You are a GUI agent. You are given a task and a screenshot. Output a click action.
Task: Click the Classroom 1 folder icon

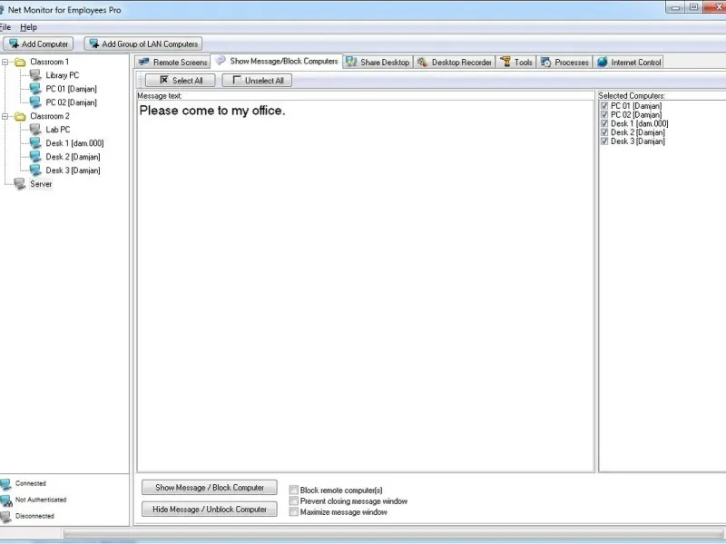[20, 62]
